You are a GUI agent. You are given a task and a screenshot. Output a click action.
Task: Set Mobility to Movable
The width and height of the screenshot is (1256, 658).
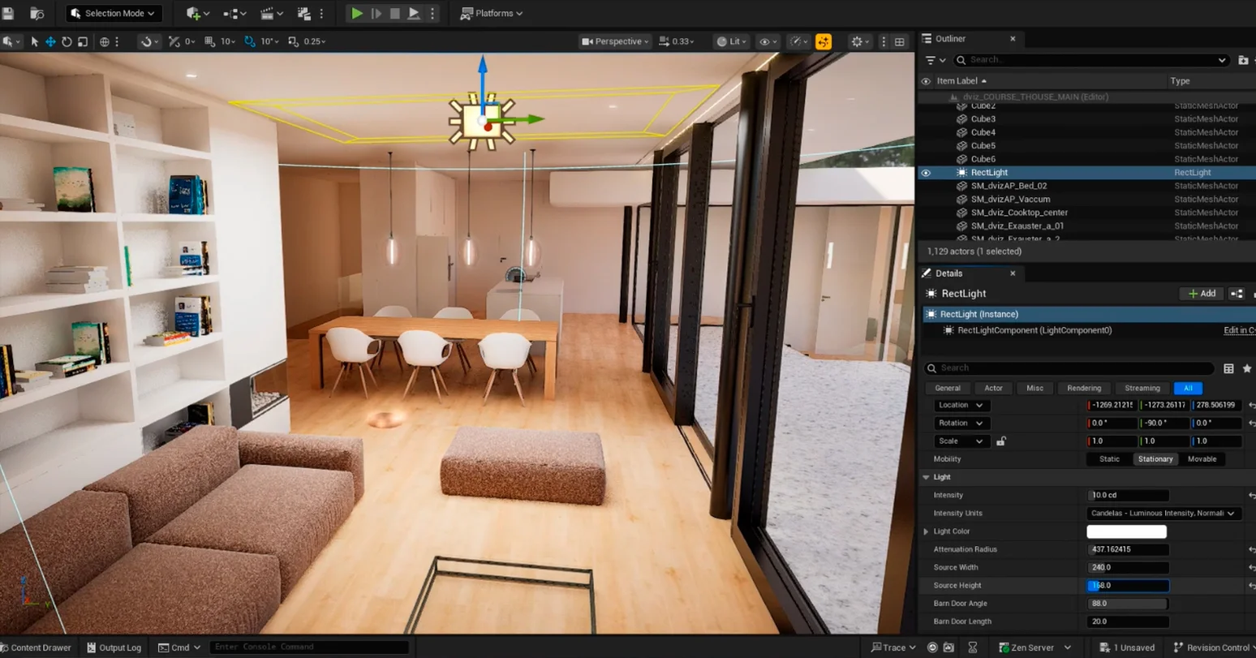click(1202, 459)
